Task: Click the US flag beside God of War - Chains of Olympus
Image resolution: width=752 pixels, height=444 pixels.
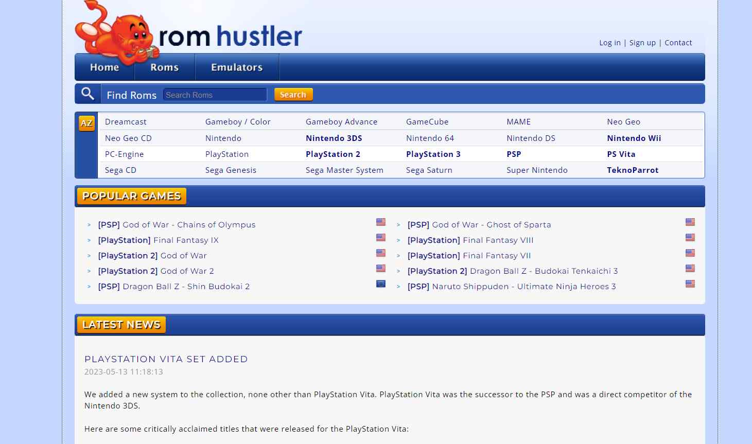Action: (380, 222)
